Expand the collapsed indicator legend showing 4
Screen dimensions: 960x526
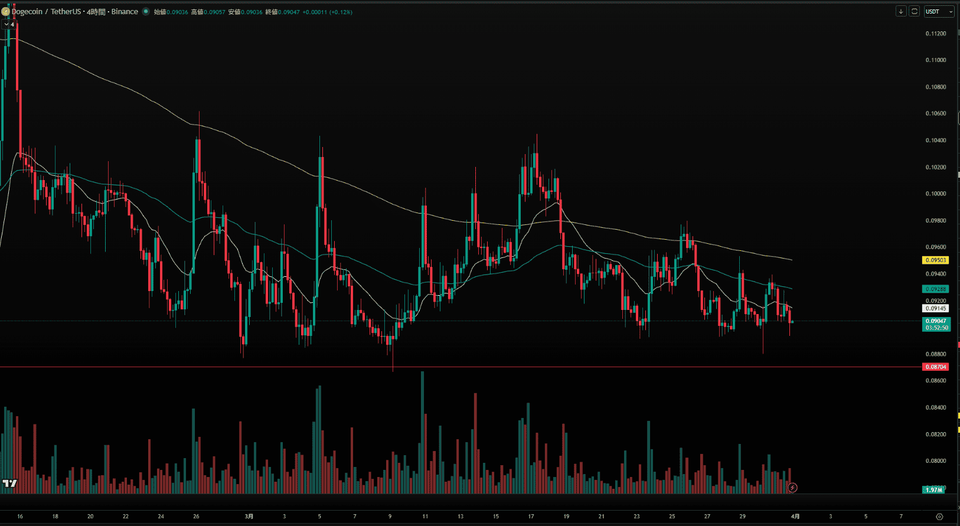click(9, 25)
